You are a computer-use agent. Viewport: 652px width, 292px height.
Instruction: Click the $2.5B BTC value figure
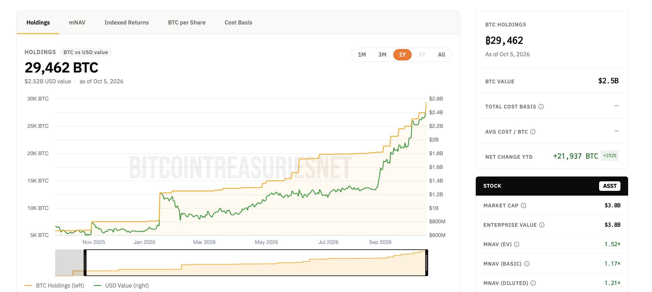pyautogui.click(x=608, y=81)
